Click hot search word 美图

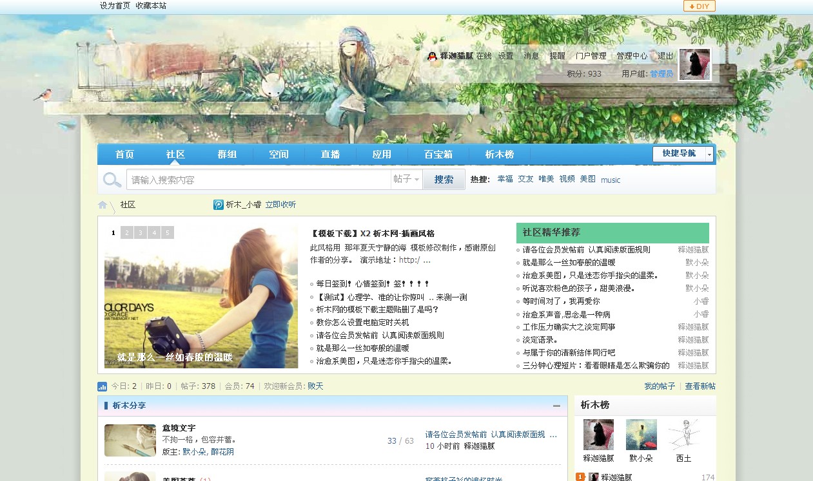tap(587, 180)
